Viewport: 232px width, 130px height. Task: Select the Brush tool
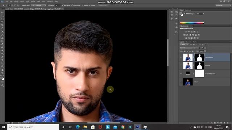coord(2,35)
